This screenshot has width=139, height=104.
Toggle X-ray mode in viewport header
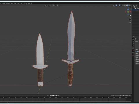pyautogui.click(x=123, y=5)
